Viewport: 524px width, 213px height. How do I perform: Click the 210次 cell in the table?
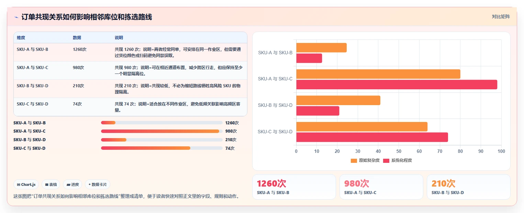coord(78,86)
